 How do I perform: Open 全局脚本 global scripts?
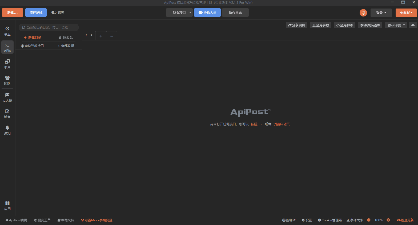(x=344, y=25)
